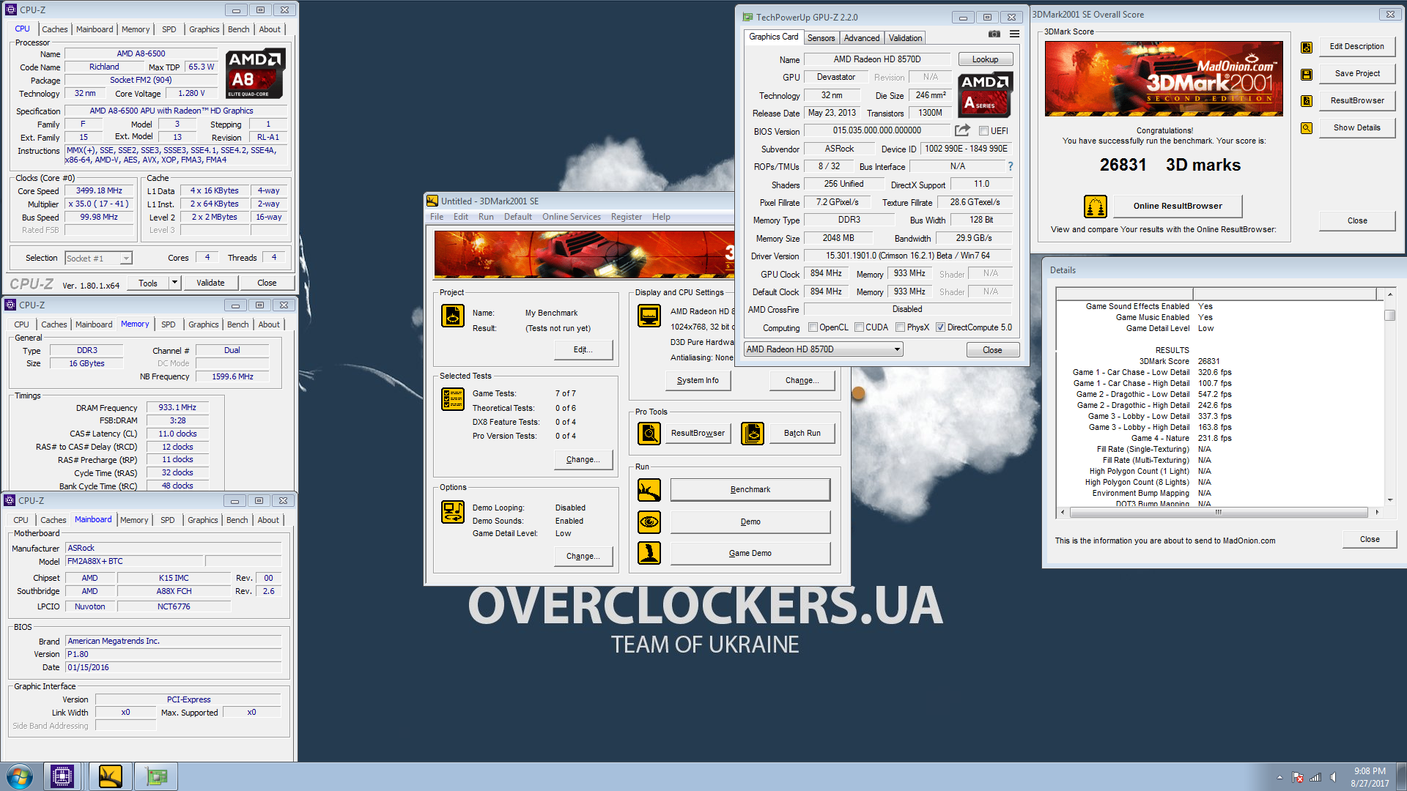Click the Project icon in 3DMark2001 SE
The height and width of the screenshot is (791, 1407).
pyautogui.click(x=453, y=316)
